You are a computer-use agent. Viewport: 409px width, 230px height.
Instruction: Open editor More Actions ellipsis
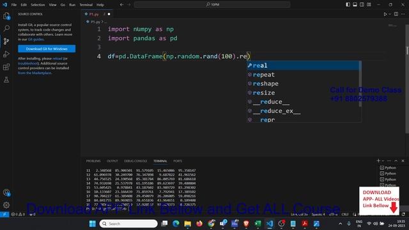403,14
